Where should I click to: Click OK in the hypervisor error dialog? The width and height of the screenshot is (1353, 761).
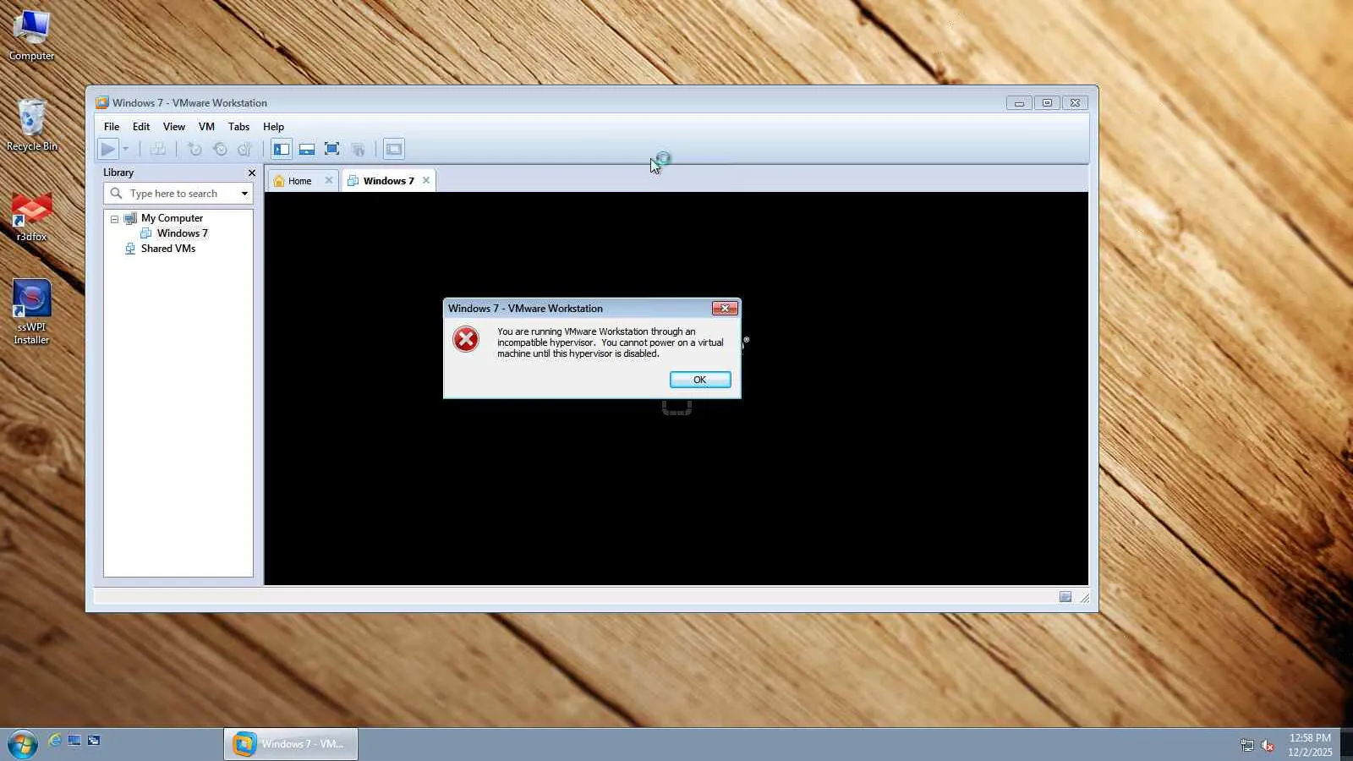(x=700, y=380)
